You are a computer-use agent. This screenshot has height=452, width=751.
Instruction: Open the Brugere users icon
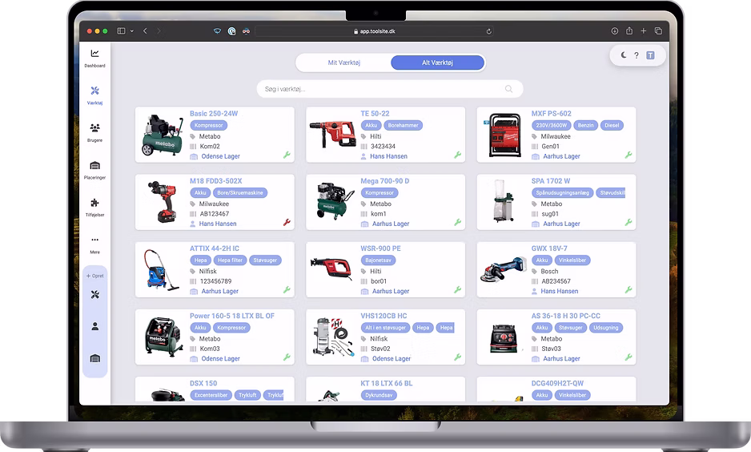(94, 128)
